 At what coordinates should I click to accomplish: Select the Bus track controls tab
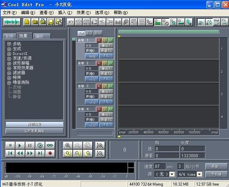click(x=98, y=33)
